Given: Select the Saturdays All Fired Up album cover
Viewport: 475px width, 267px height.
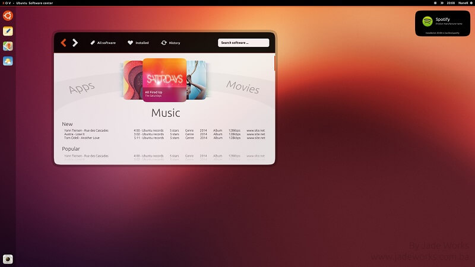Looking at the screenshot, I should (164, 80).
